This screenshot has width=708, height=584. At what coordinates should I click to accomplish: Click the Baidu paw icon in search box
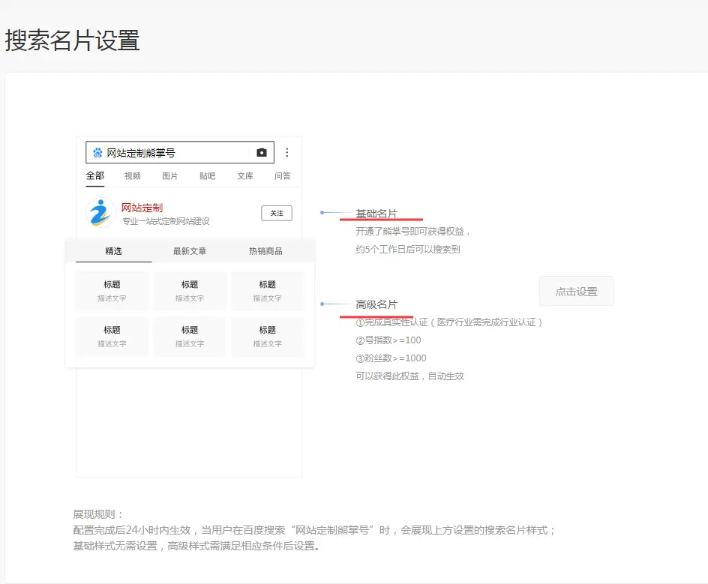pyautogui.click(x=97, y=153)
